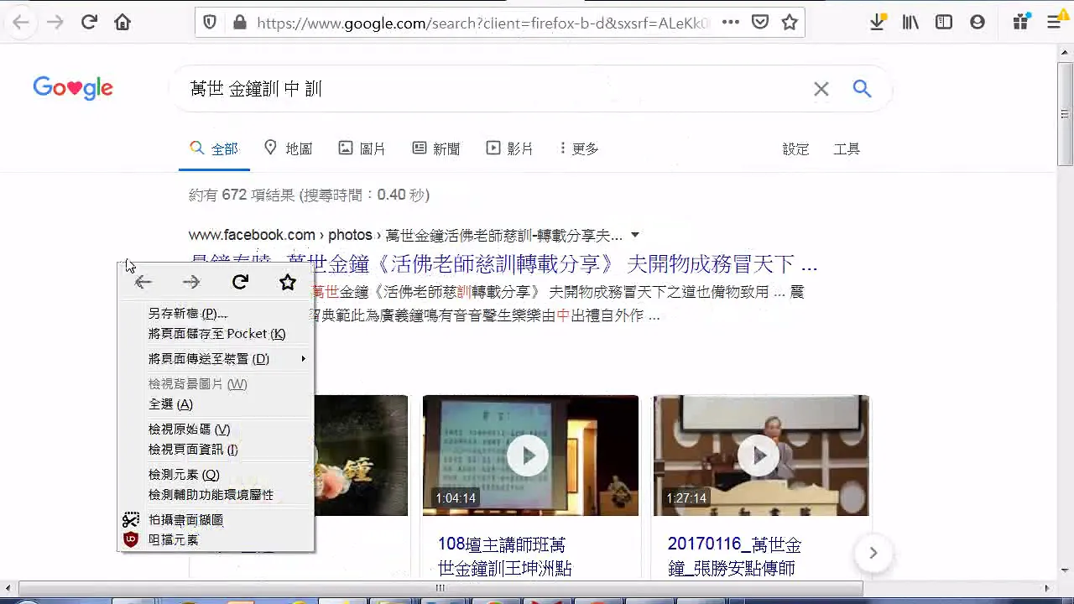Click in the Google search input field
This screenshot has height=604, width=1074.
point(495,89)
